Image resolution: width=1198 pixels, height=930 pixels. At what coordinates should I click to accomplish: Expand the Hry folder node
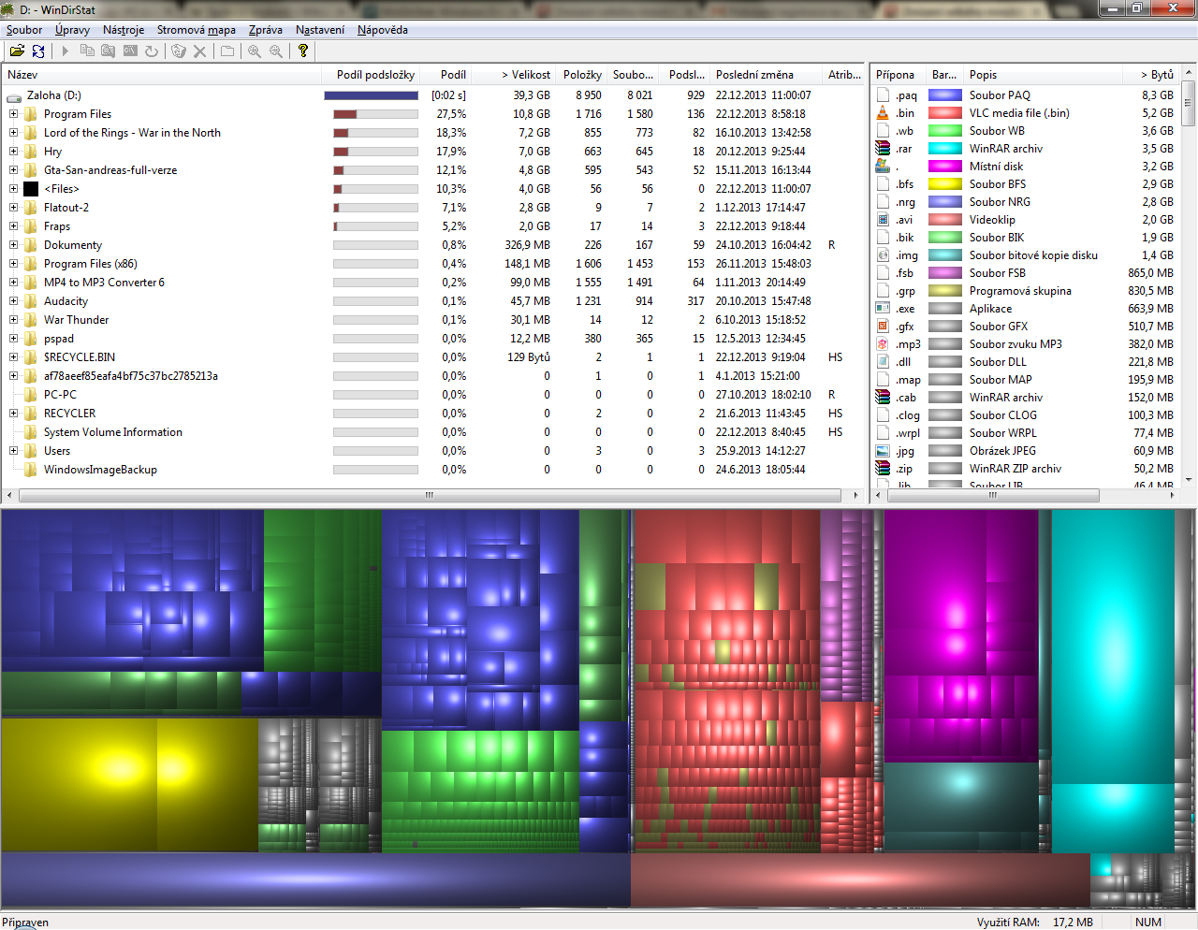click(x=13, y=152)
